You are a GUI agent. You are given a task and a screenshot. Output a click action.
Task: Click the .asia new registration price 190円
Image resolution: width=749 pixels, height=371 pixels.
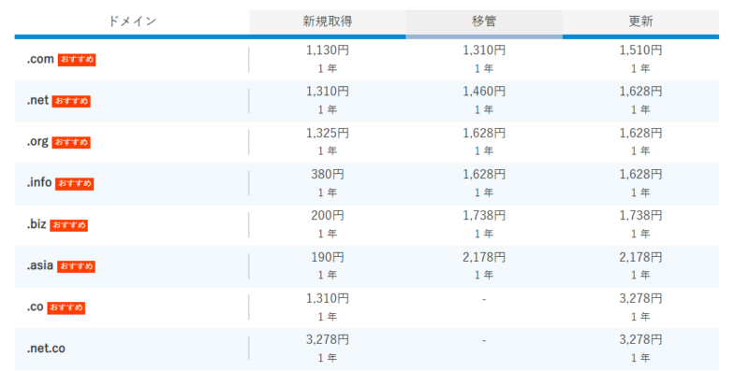[328, 258]
